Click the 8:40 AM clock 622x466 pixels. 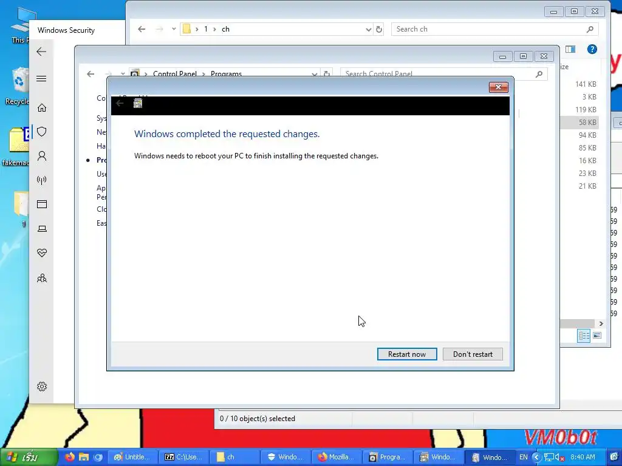(583, 457)
